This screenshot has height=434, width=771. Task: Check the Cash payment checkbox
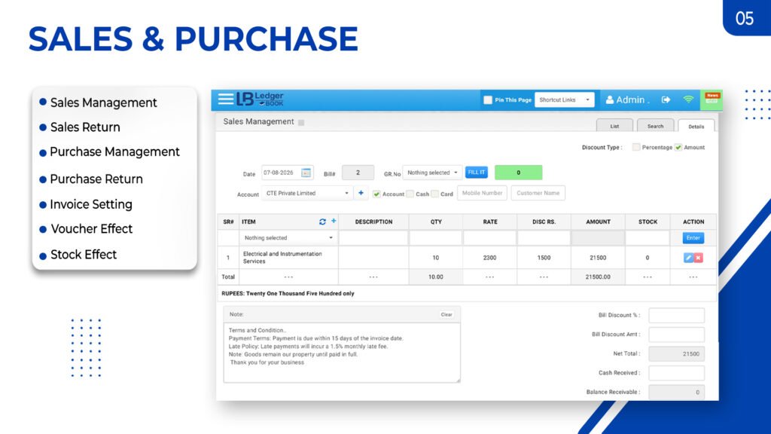tap(410, 194)
